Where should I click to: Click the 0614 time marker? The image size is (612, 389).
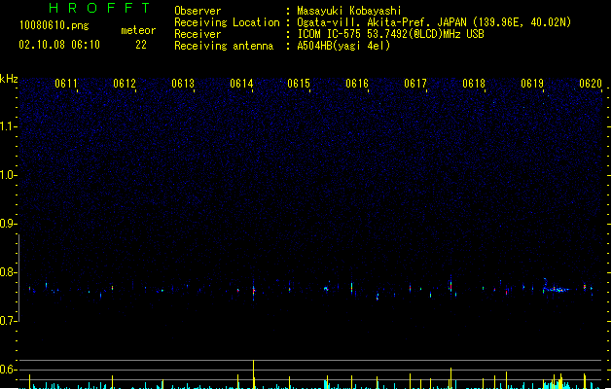[x=241, y=84]
